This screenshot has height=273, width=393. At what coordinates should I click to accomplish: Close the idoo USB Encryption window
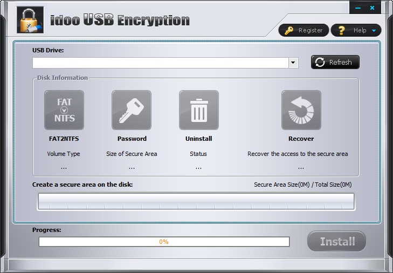[x=372, y=8]
